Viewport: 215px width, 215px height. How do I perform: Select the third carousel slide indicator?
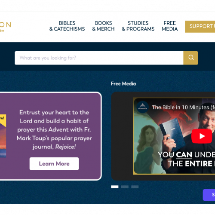pyautogui.click(x=135, y=187)
